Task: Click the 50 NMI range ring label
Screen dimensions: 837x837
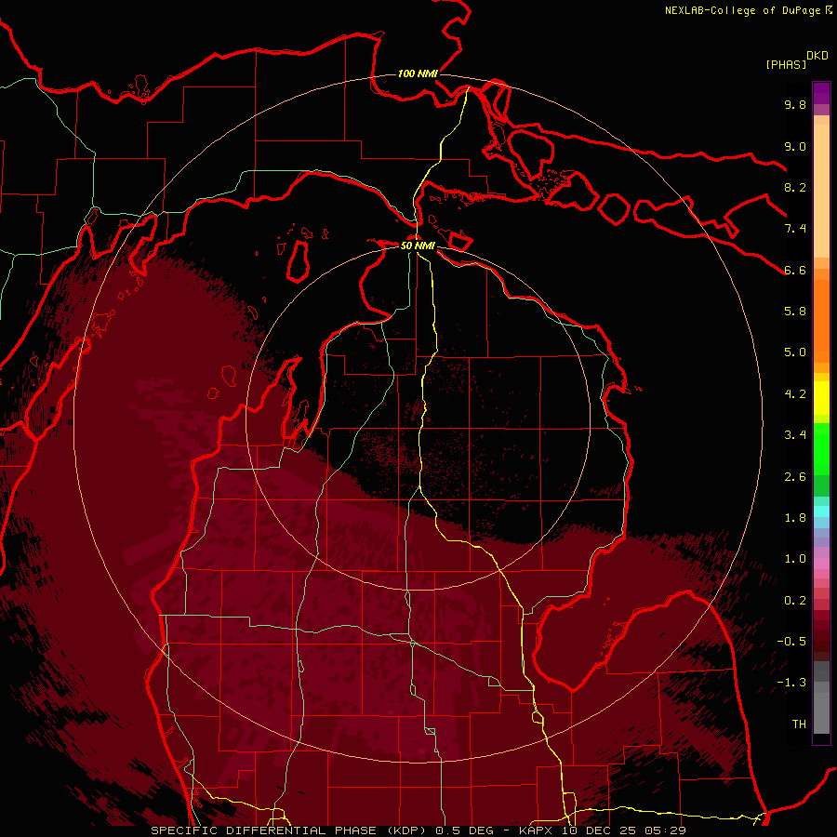Action: coord(418,246)
